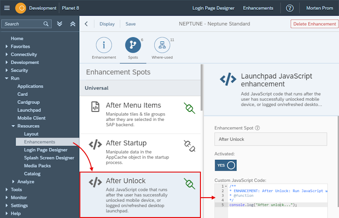Expand the Development tree node
339x218 pixels.
tap(7, 62)
